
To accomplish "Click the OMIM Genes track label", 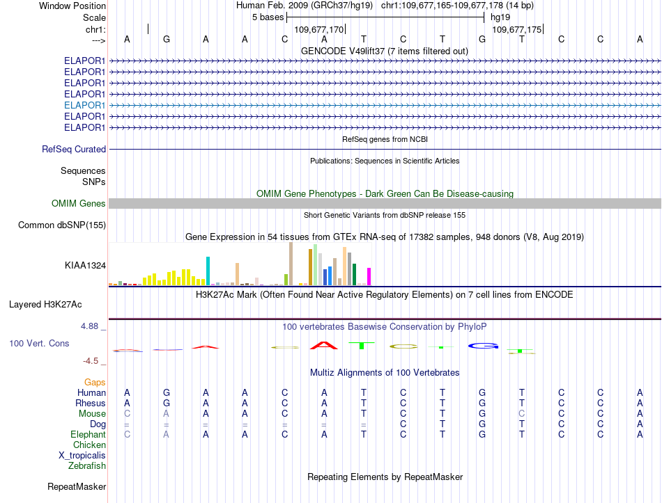I will point(79,204).
